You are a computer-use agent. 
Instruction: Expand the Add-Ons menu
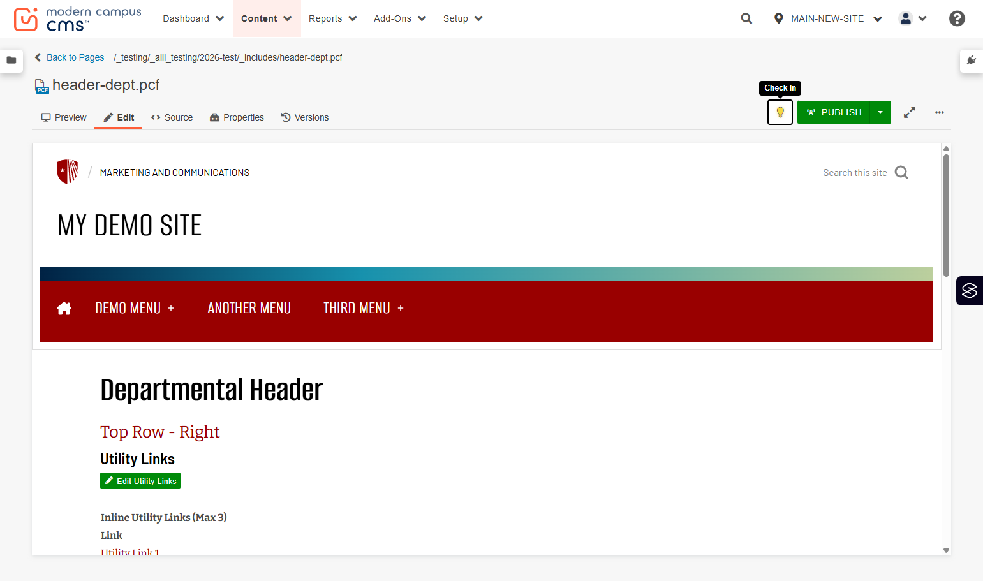[399, 18]
